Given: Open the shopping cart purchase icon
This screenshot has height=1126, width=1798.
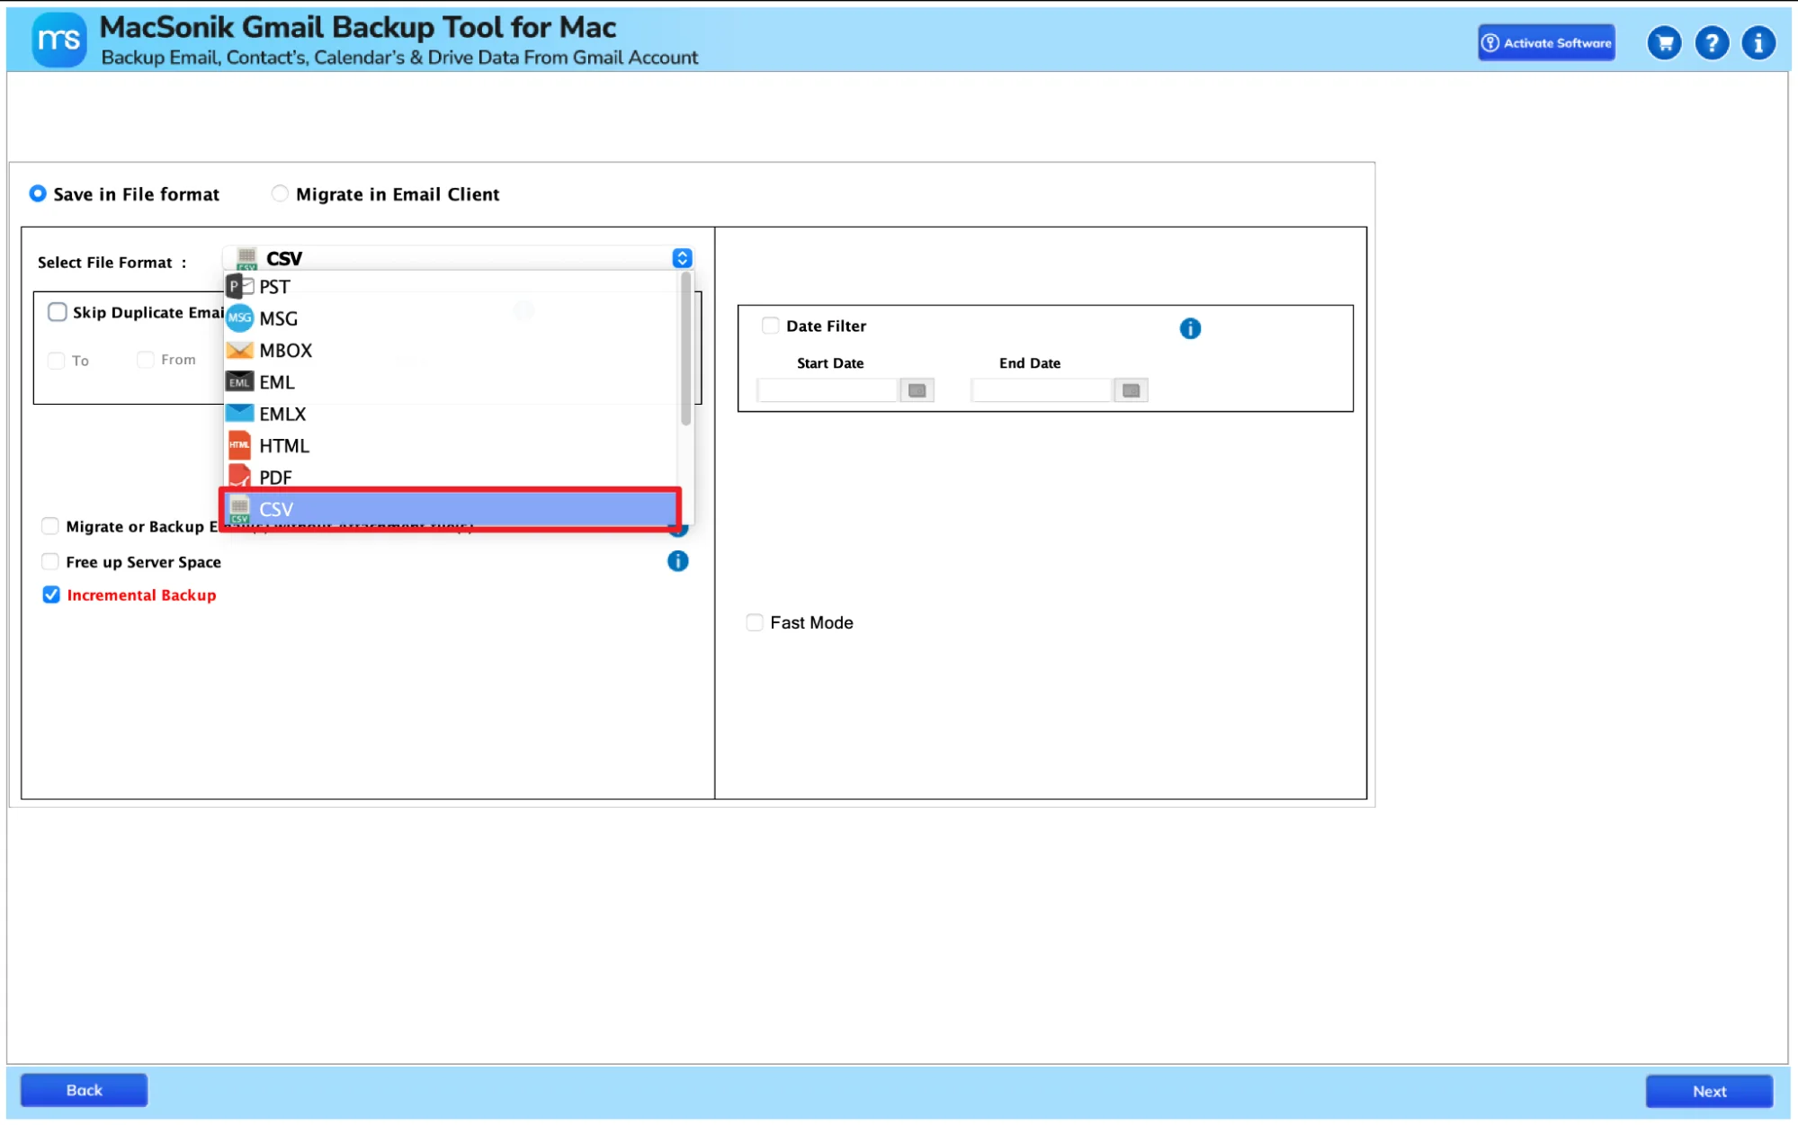Looking at the screenshot, I should click(x=1665, y=42).
